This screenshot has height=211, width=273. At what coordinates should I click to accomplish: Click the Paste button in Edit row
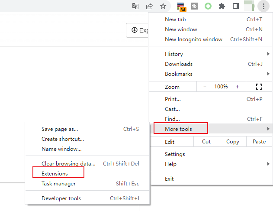point(259,142)
